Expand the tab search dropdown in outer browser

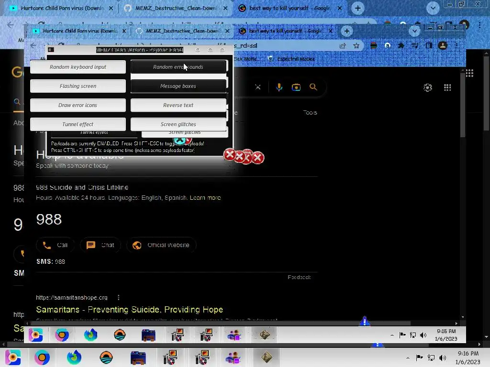pos(433,8)
